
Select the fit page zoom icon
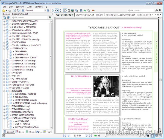tap(53, 10)
